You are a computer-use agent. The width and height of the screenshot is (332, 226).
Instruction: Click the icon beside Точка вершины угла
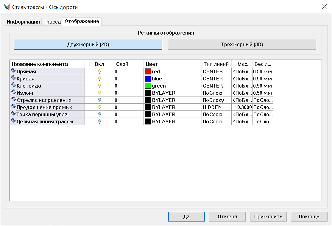coord(13,114)
